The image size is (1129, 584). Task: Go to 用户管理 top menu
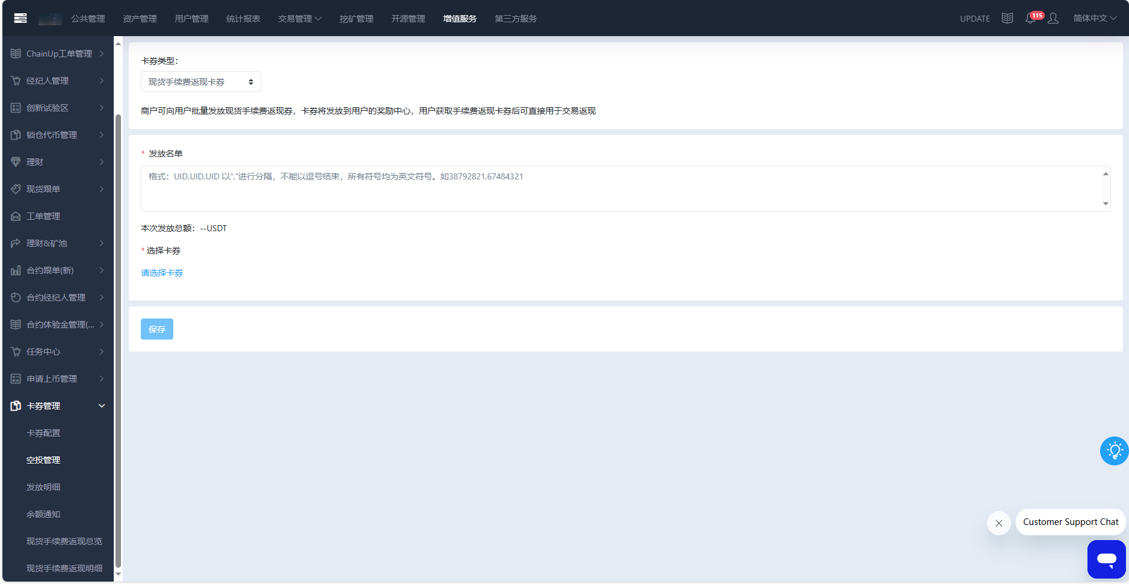(x=191, y=19)
